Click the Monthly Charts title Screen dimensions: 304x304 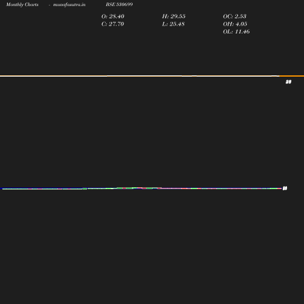[x=22, y=5]
